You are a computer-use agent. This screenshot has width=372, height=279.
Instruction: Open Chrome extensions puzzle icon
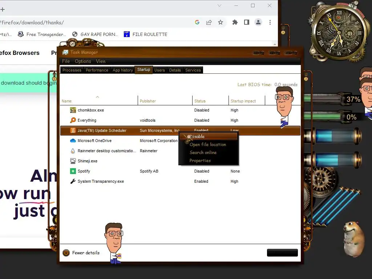(235, 22)
